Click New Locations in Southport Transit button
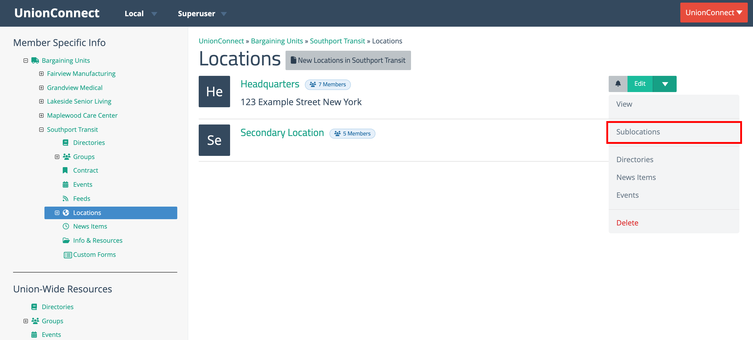Screen dimensions: 753x340 348,60
